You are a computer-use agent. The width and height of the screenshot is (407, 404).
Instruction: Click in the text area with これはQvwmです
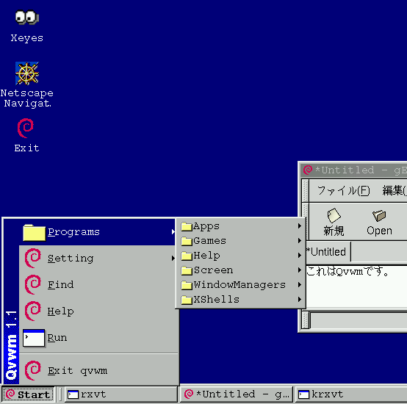point(356,287)
